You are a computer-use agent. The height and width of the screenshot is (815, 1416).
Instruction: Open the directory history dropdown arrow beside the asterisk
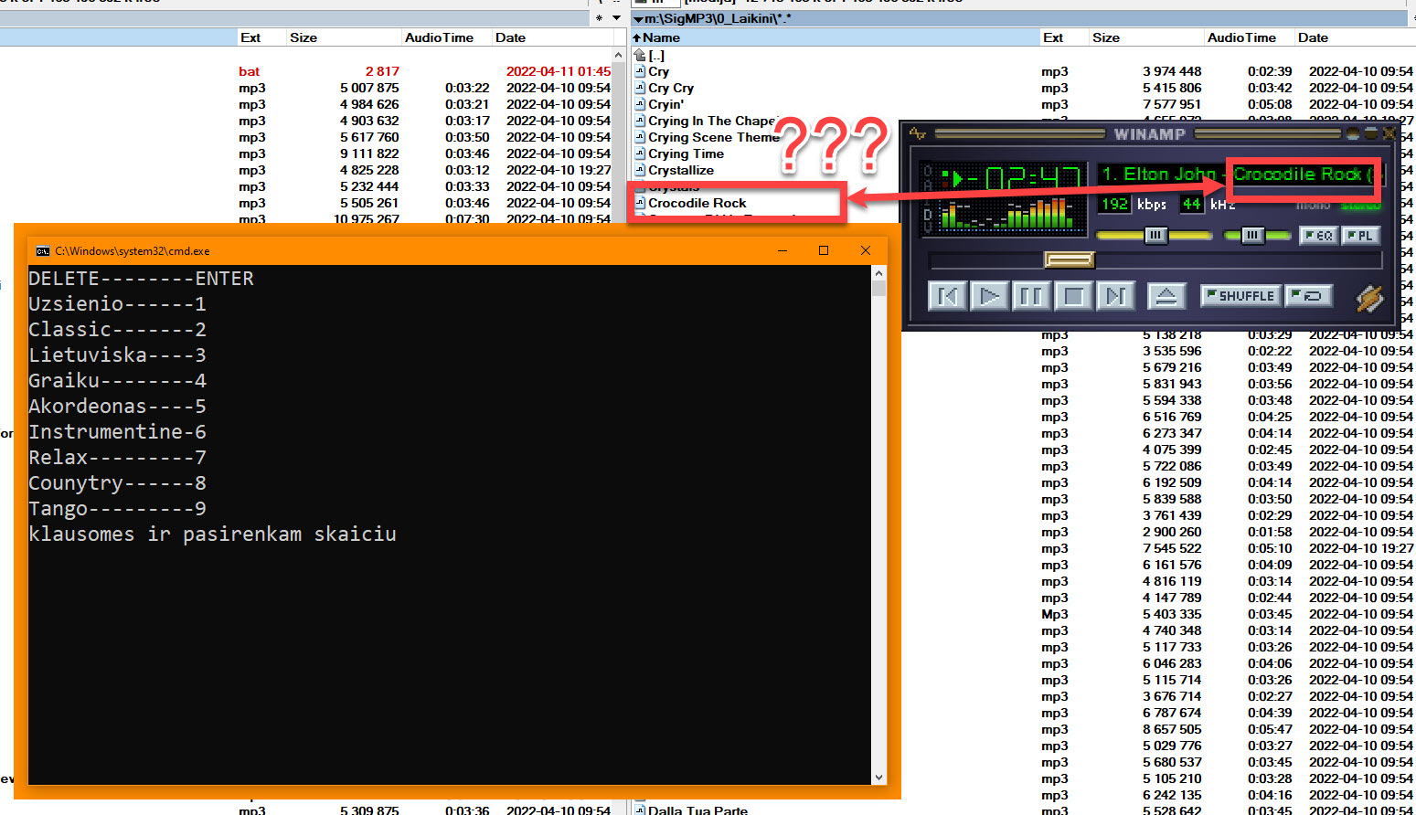coord(616,18)
